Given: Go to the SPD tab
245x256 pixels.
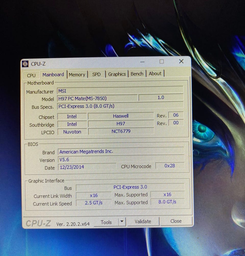Looking at the screenshot, I should pos(96,74).
